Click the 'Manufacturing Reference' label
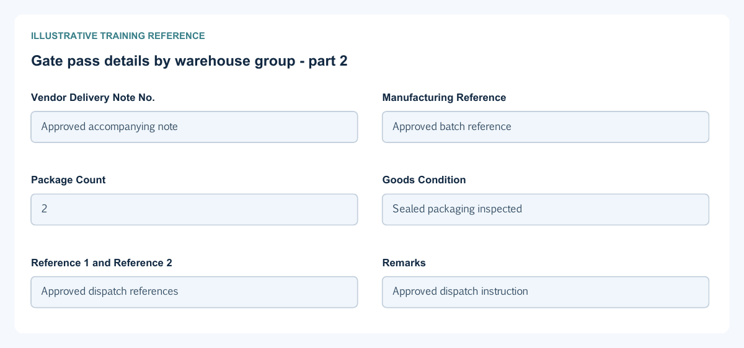Screen dimensions: 744x348 (444, 97)
